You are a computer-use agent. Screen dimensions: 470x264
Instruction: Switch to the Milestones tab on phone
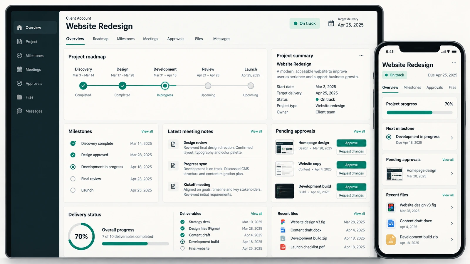(x=412, y=87)
